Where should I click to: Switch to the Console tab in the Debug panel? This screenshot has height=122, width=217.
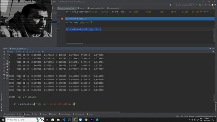[18, 52]
